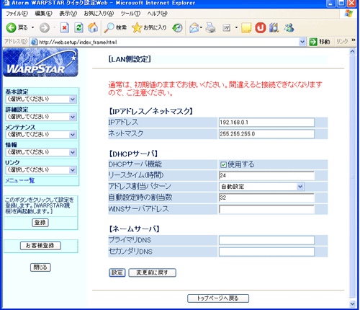Click the 【DHCPサーバ】 section heading
This screenshot has width=360, height=310.
[x=133, y=154]
